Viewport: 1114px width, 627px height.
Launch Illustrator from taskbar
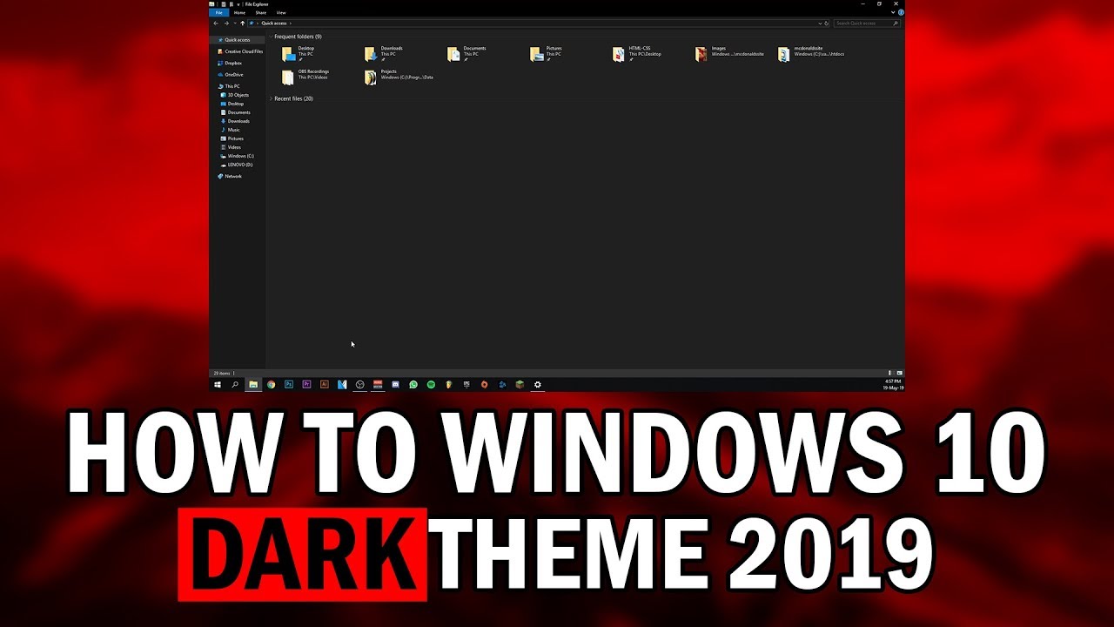(x=325, y=384)
